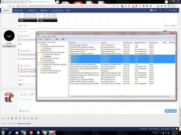Screen dimensions: 181x135
Task: Select the Personal folder in tree
Action: [45, 44]
